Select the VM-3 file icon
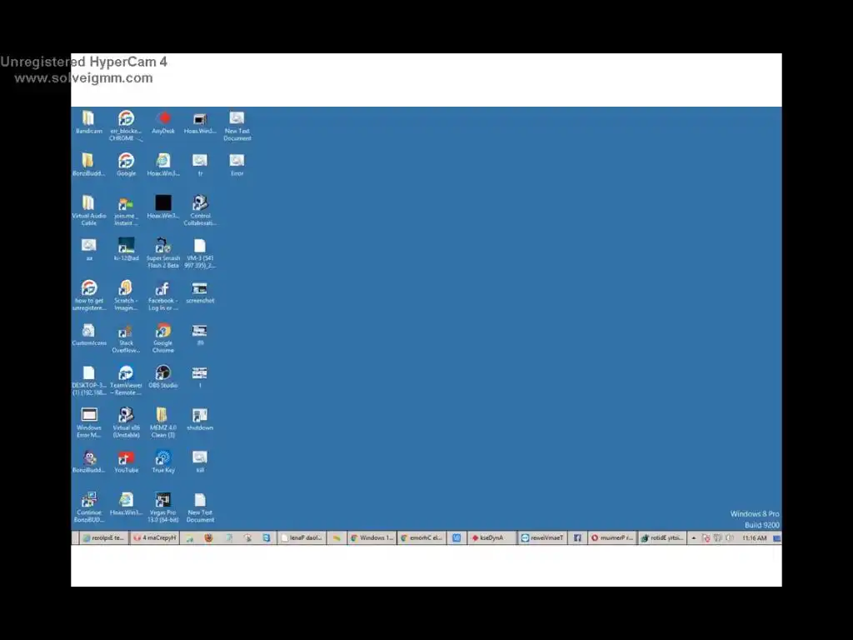The height and width of the screenshot is (640, 853). 200,253
